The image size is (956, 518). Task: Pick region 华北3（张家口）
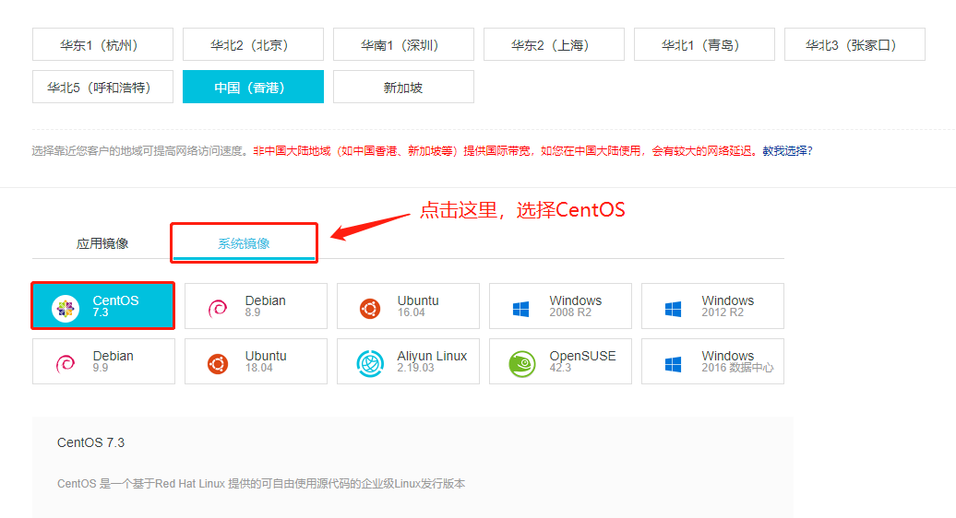(854, 44)
